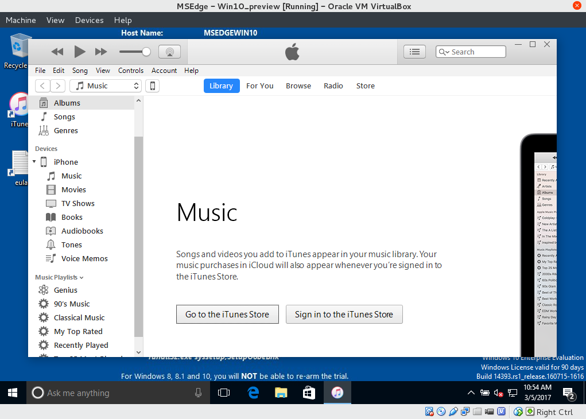Viewport: 586px width, 419px height.
Task: Open the iTunes Help menu
Action: tap(191, 71)
